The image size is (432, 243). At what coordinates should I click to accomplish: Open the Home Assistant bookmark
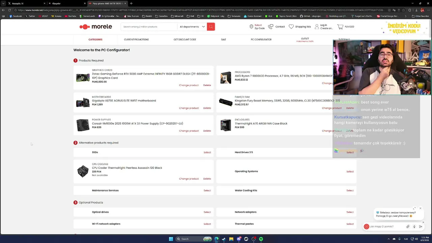[x=252, y=16]
